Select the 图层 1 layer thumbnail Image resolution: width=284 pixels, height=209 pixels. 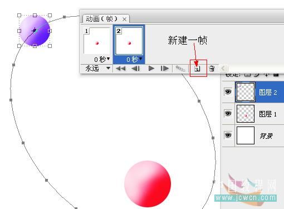pos(246,114)
